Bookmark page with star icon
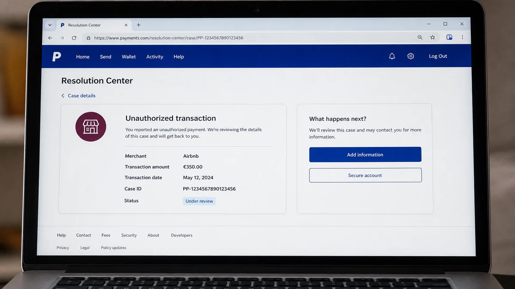Image resolution: width=515 pixels, height=289 pixels. pyautogui.click(x=433, y=37)
